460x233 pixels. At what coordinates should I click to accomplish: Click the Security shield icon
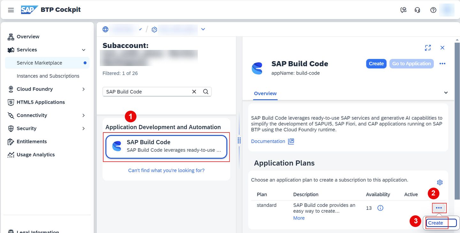coord(11,129)
